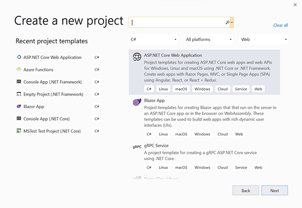Focus the template search box
Screen dimensions: 302x208
click(179, 22)
